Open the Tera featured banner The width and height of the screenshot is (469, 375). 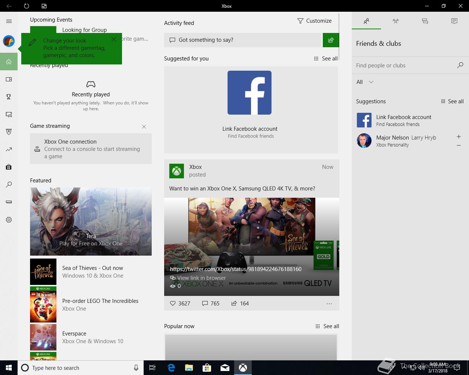[x=91, y=222]
